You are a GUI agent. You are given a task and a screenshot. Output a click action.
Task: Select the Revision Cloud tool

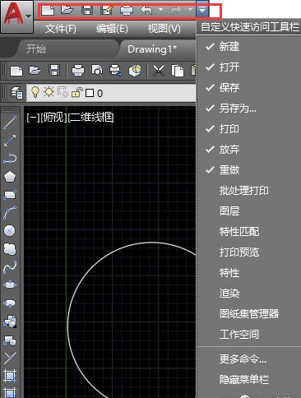click(x=10, y=249)
